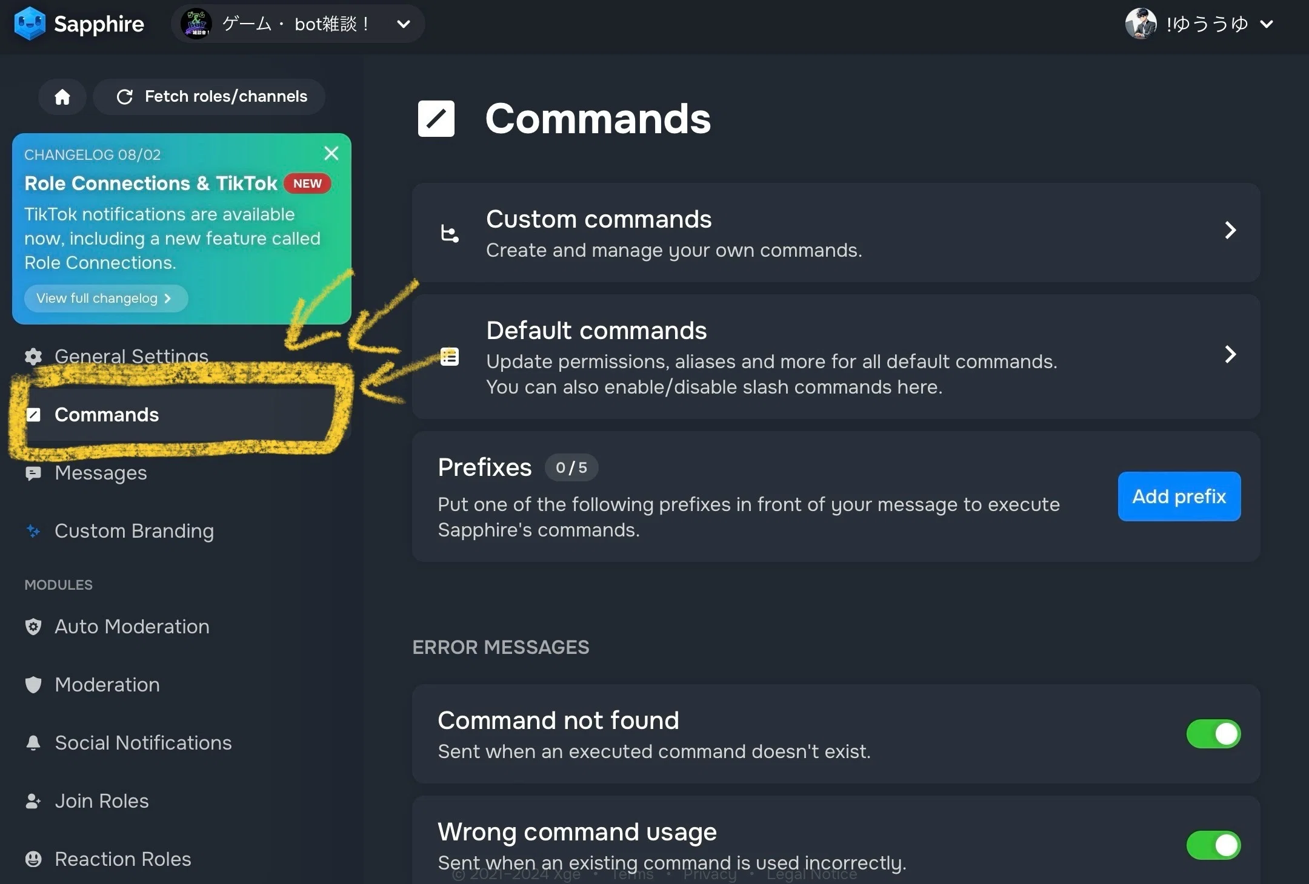Click the ERROR MESSAGES section heading
The height and width of the screenshot is (884, 1309).
tap(501, 647)
